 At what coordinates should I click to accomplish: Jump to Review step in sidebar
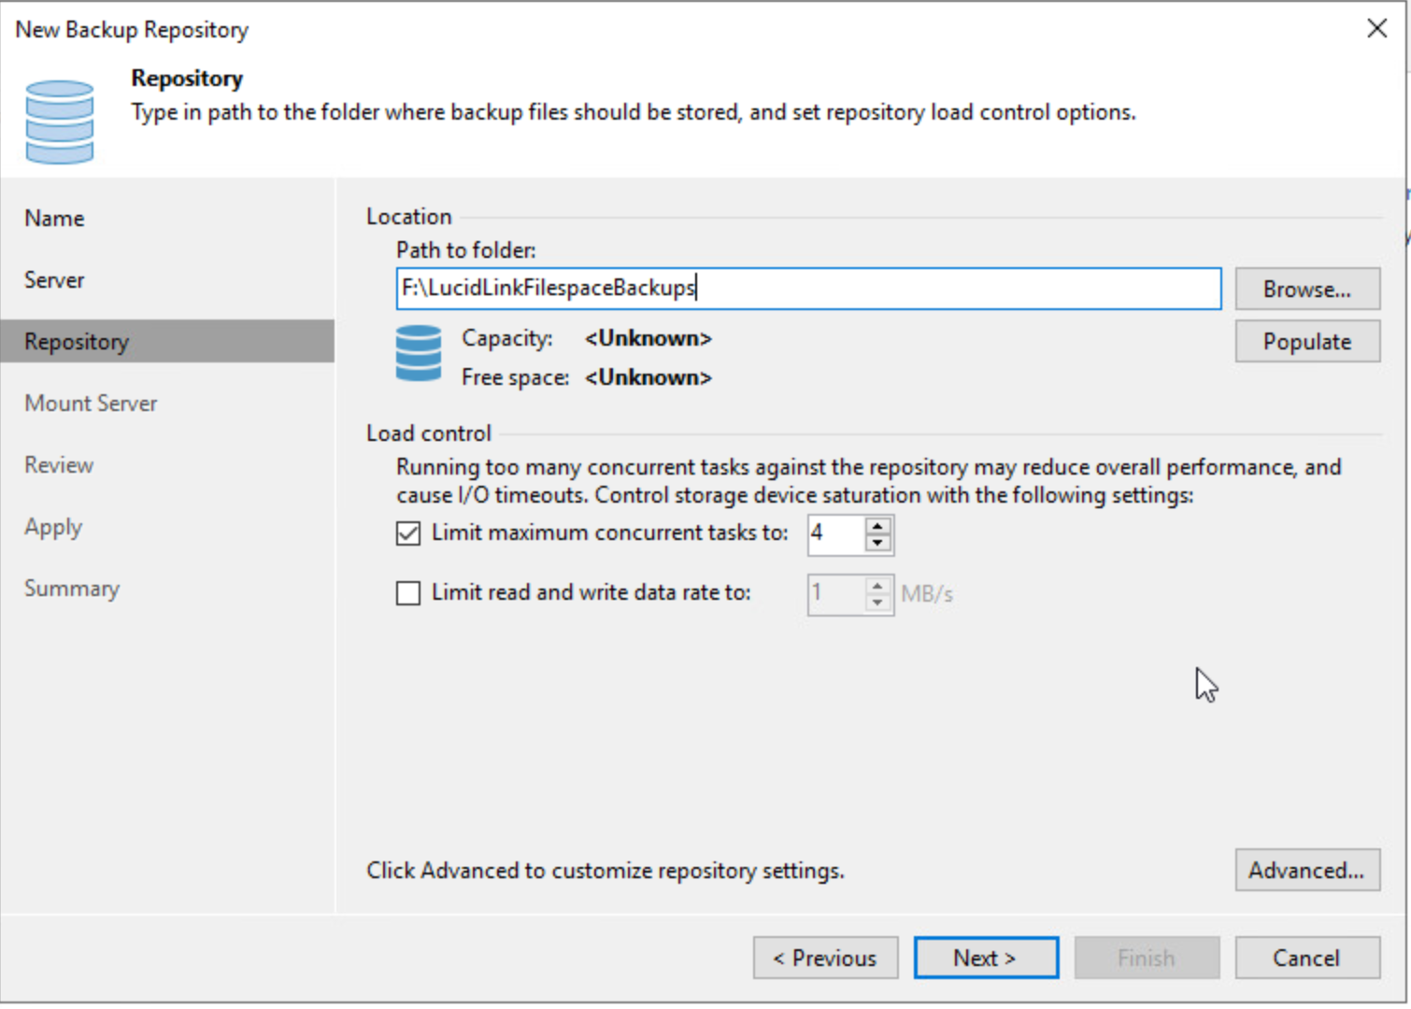coord(59,464)
